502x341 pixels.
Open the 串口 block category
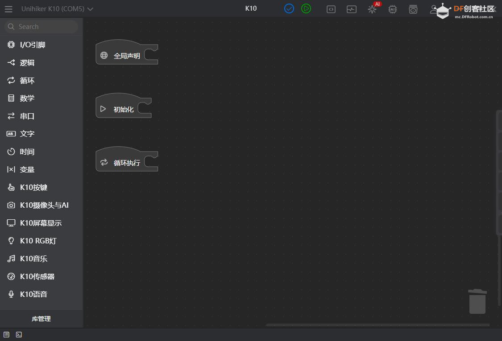pyautogui.click(x=41, y=116)
